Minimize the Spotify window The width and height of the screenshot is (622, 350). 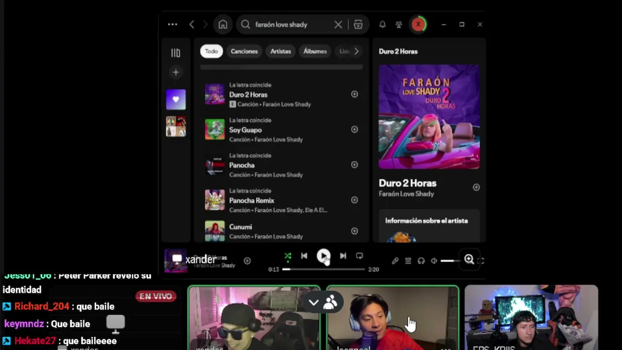(444, 24)
